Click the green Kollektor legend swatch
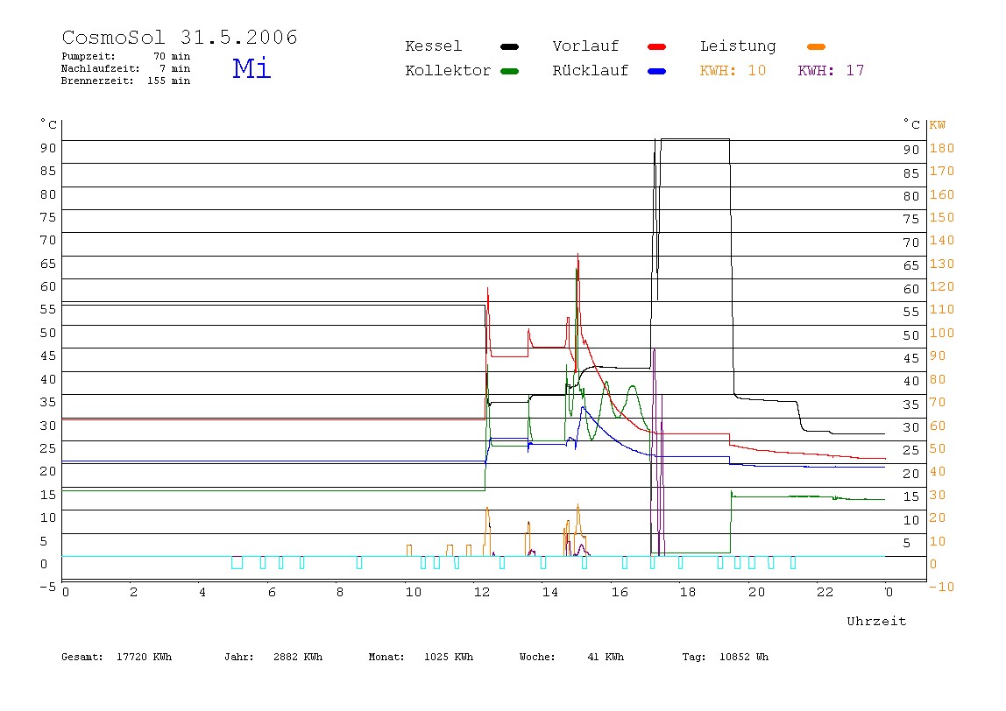The image size is (1006, 711). 509,71
